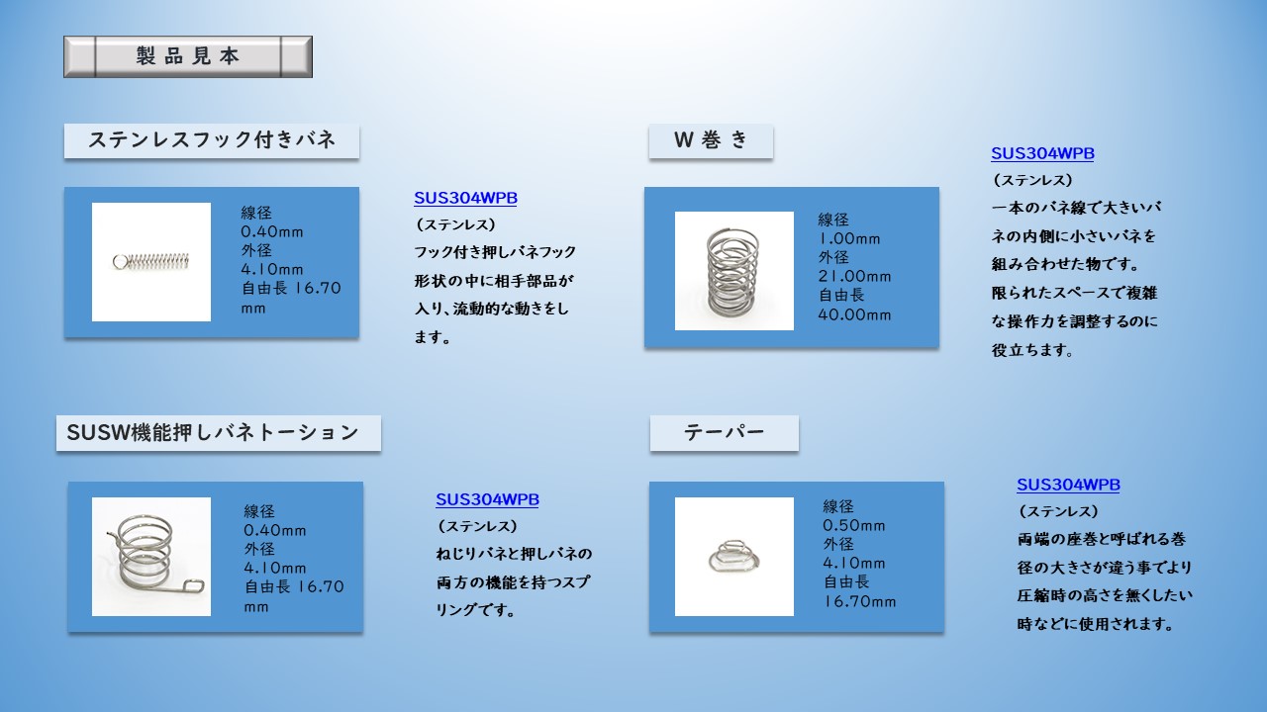The width and height of the screenshot is (1267, 712).
Task: Open SUS304WPB link for テーパー spring
Action: coord(1068,485)
